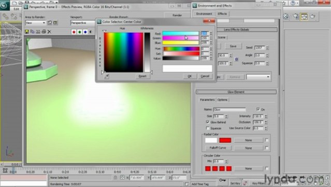Enable Radial Color map checkbox

point(267,140)
